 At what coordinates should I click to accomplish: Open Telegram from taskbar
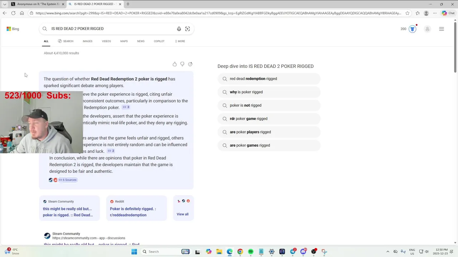pos(293,252)
